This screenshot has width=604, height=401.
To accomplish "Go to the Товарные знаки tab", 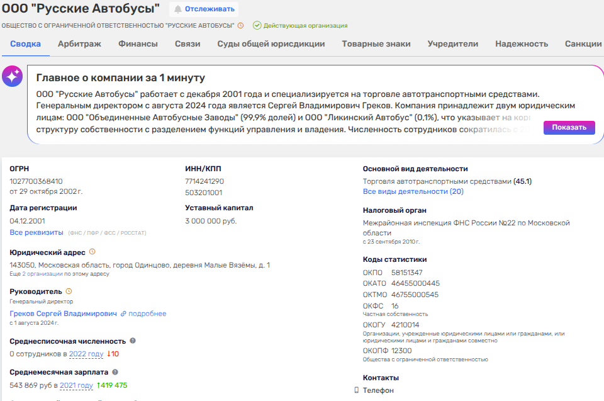I will click(x=376, y=44).
